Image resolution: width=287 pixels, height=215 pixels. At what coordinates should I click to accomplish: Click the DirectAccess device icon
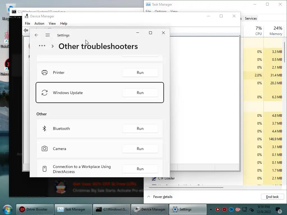[x=45, y=169]
